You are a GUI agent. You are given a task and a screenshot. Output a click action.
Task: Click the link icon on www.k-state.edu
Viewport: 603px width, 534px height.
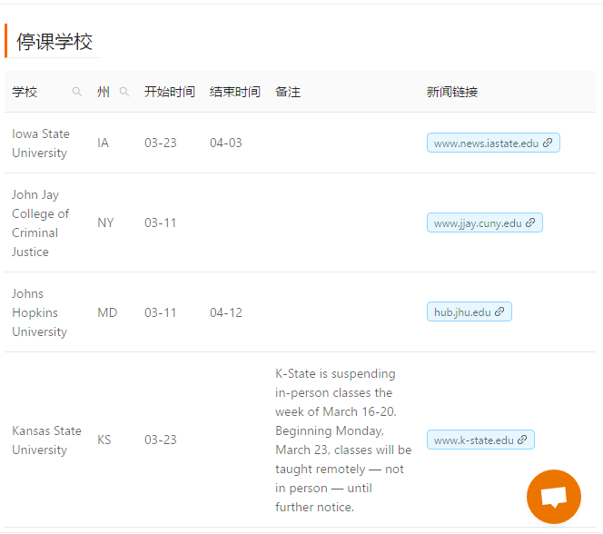(522, 440)
